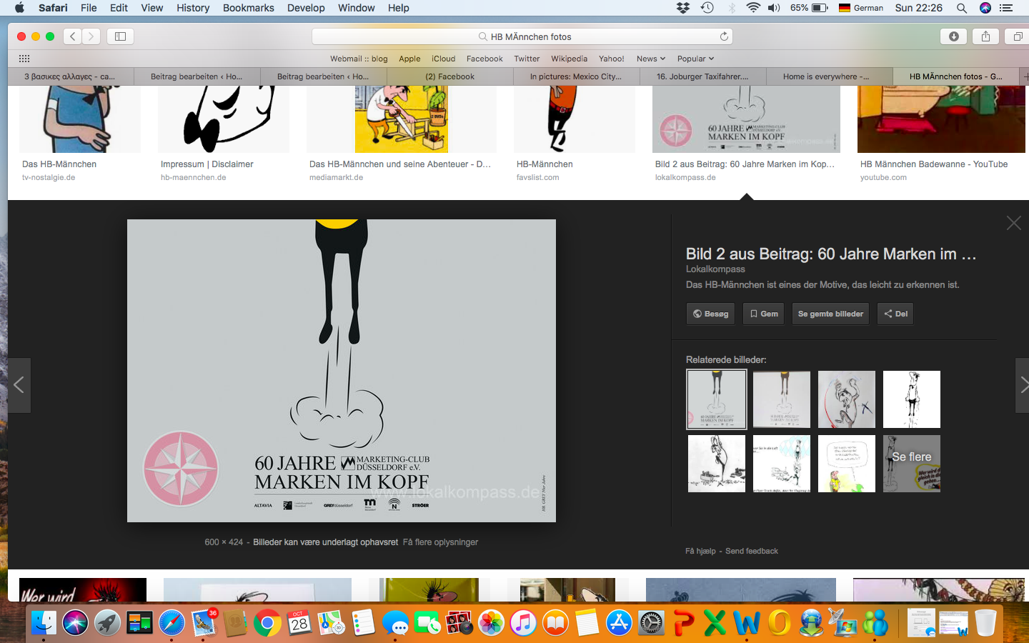Open the File menu
Screen dimensions: 1029x643
click(89, 8)
